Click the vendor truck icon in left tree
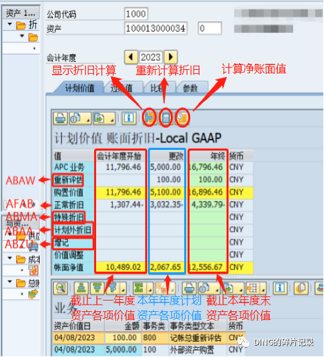 [34, 246]
